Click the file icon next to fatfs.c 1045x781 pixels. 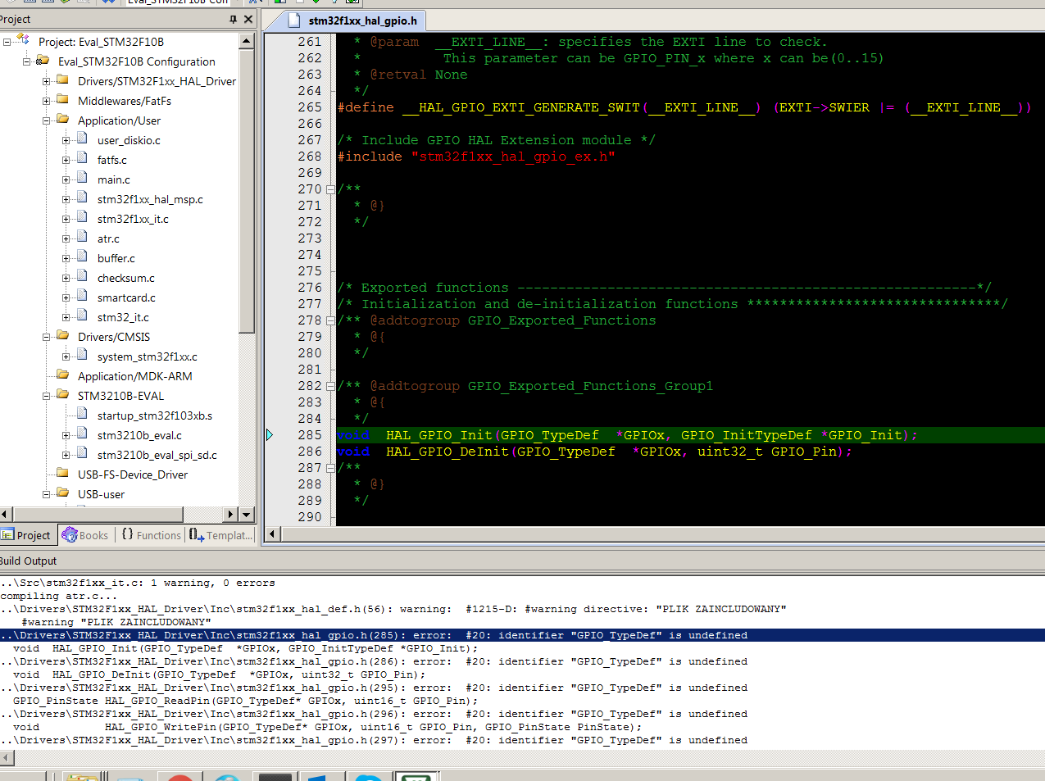(82, 159)
